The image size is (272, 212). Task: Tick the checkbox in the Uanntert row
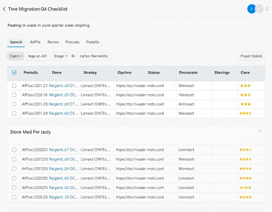[x=14, y=188]
